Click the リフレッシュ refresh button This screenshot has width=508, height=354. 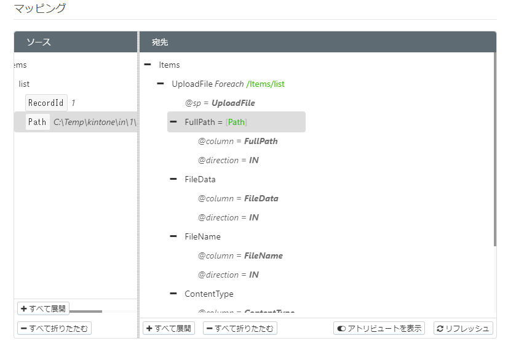coord(463,328)
